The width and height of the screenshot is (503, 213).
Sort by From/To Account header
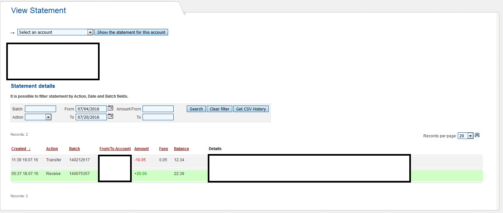pyautogui.click(x=115, y=149)
